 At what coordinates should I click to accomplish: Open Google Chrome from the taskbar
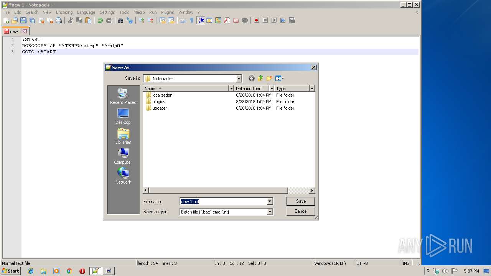coord(69,271)
